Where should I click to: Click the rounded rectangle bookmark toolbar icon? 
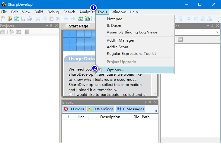click(x=196, y=19)
